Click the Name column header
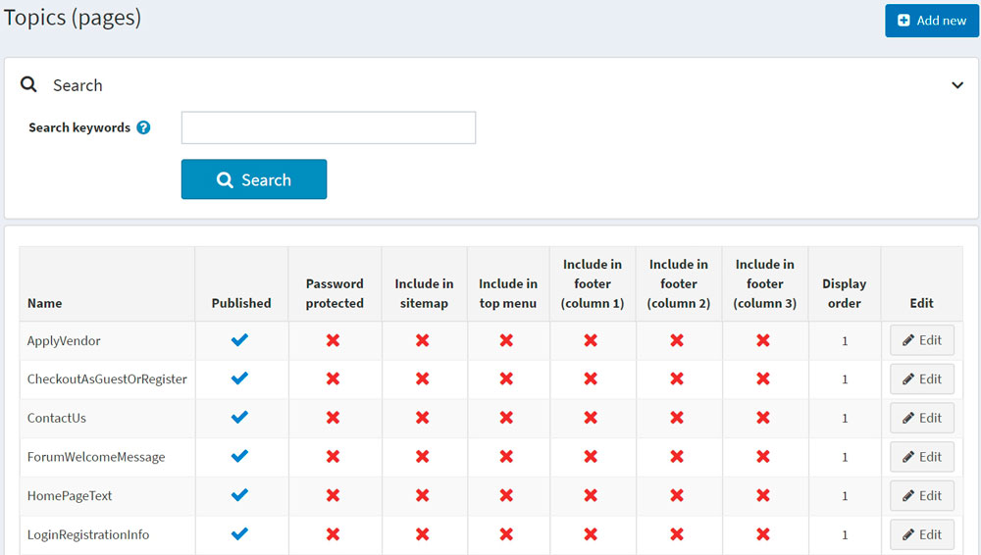 tap(45, 303)
